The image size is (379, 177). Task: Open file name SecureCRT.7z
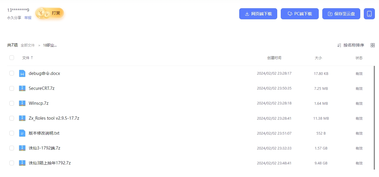tap(42, 88)
